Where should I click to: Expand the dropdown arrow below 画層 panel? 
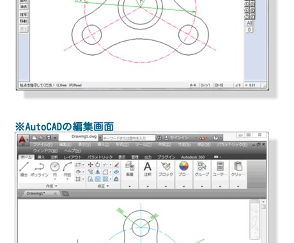pos(130,187)
